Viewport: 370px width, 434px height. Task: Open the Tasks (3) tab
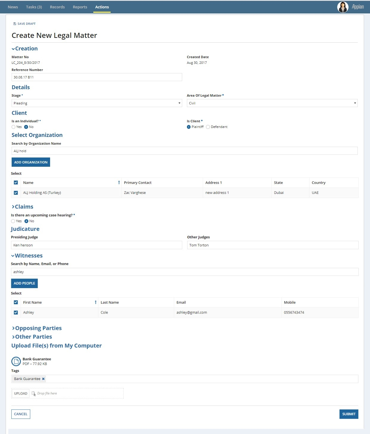pos(34,7)
